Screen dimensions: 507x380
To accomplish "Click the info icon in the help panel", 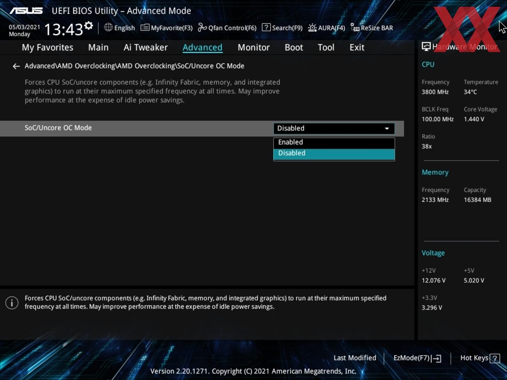I will click(x=12, y=303).
